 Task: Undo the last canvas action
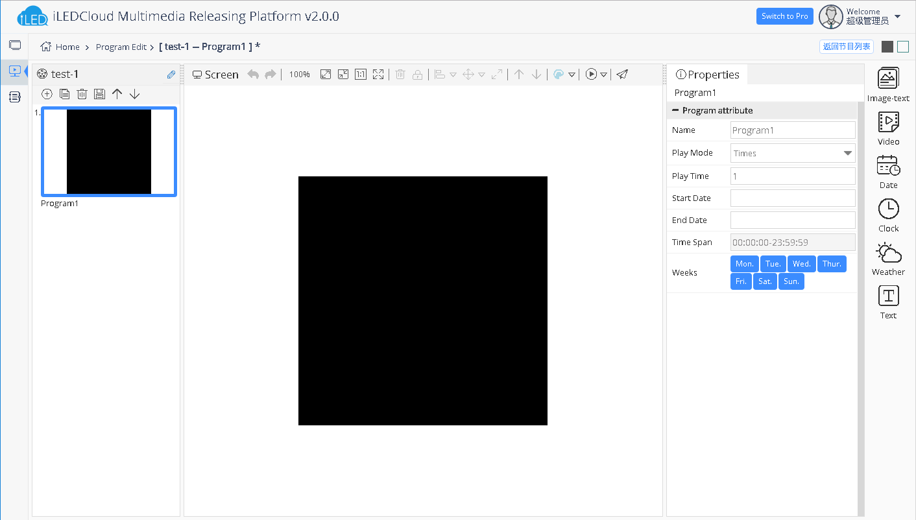pyautogui.click(x=253, y=75)
